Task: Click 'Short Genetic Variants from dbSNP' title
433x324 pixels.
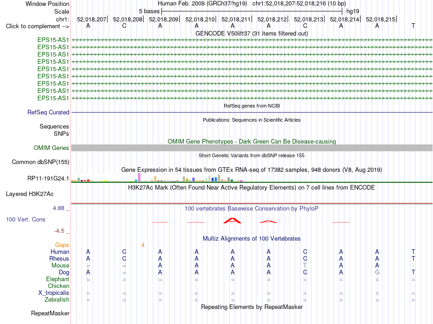Action: 252,156
